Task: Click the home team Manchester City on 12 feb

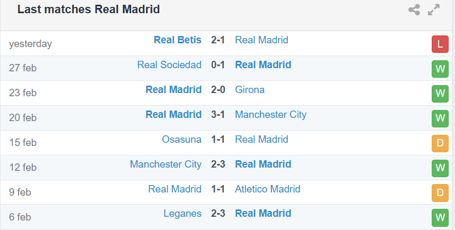Action: coord(166,164)
